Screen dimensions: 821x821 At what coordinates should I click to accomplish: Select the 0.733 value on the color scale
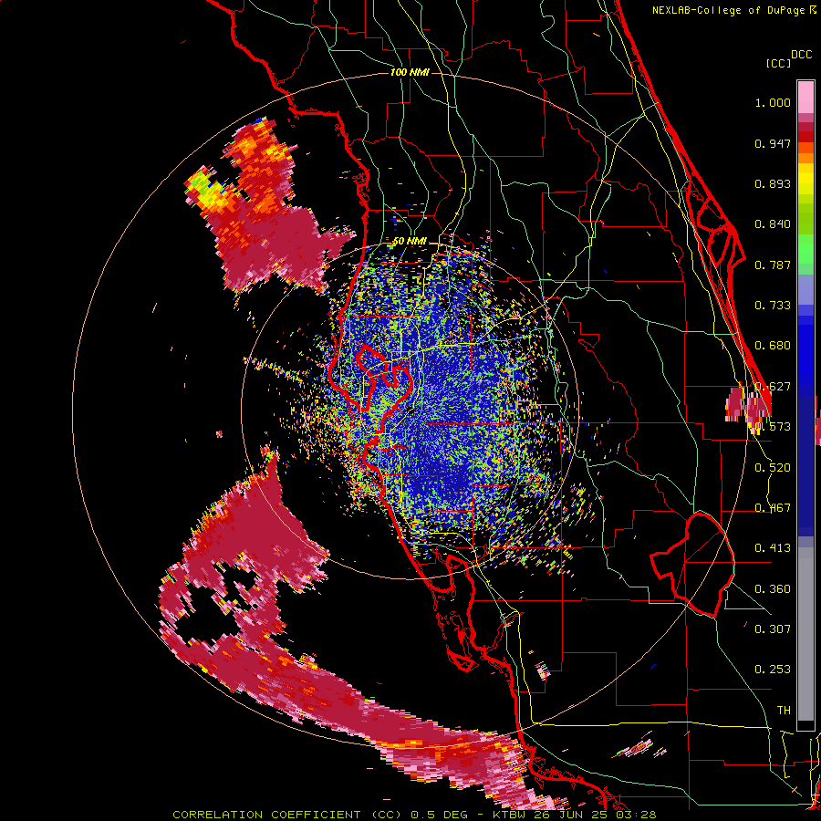[x=773, y=306]
